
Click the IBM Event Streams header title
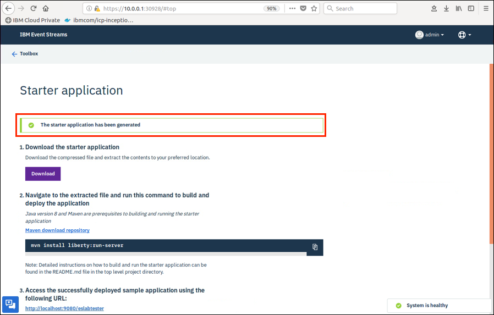point(43,35)
